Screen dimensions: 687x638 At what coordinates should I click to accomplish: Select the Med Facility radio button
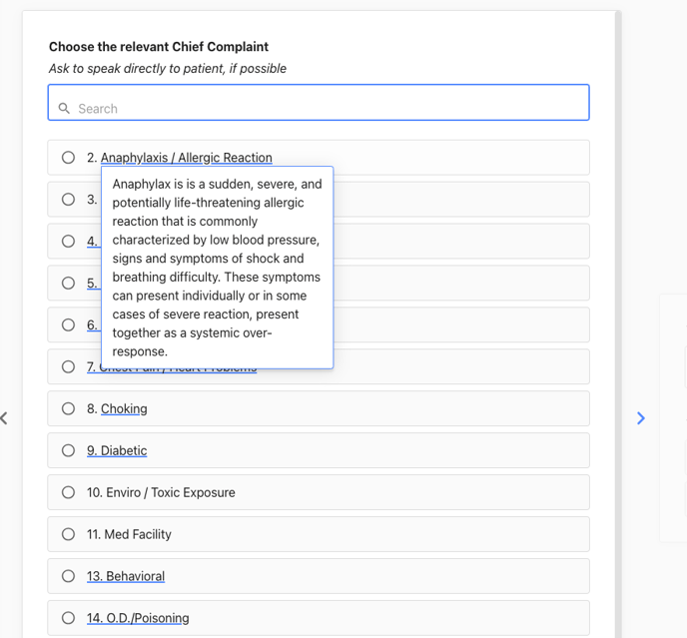point(68,534)
